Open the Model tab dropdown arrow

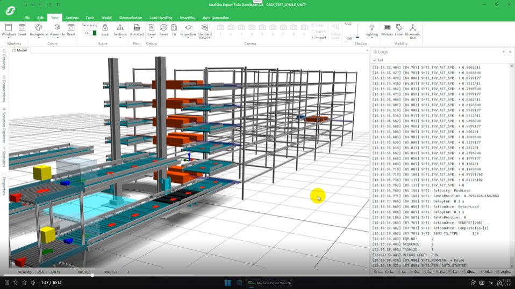click(367, 50)
